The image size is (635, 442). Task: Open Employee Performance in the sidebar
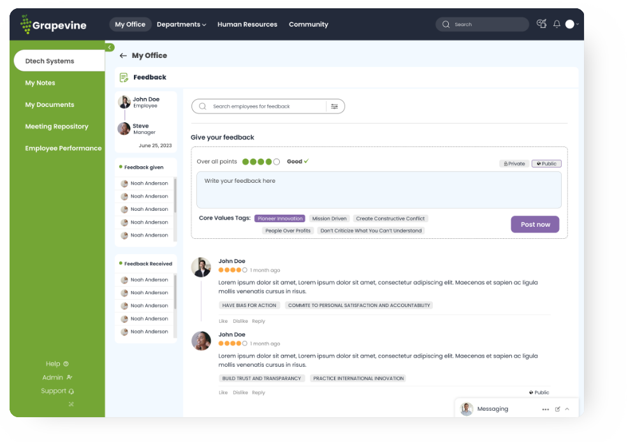pos(63,148)
